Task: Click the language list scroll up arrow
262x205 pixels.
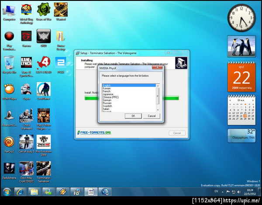Action: [158, 86]
